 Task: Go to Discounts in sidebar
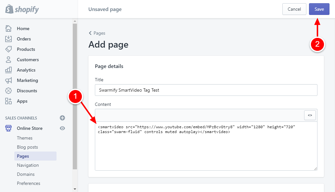tap(27, 91)
